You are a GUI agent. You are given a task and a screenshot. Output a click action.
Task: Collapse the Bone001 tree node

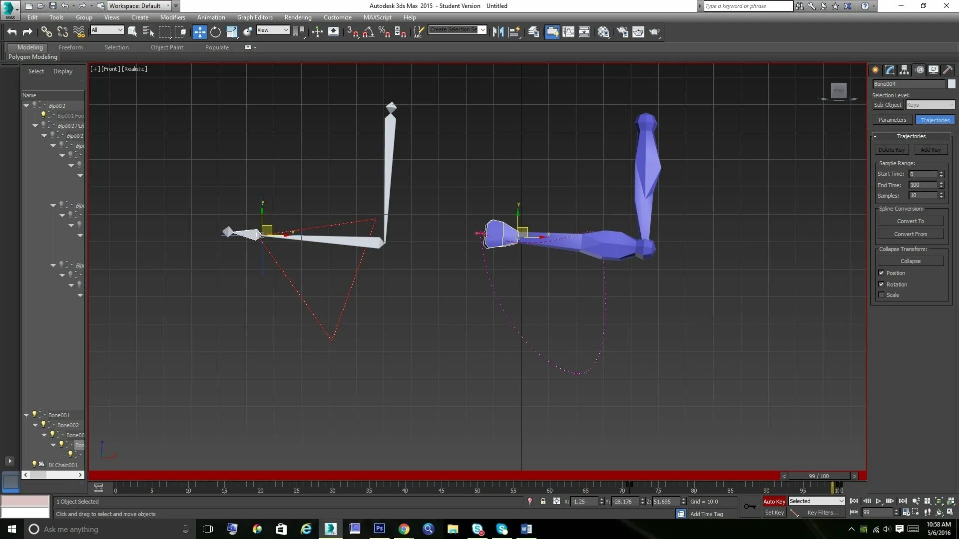(26, 415)
